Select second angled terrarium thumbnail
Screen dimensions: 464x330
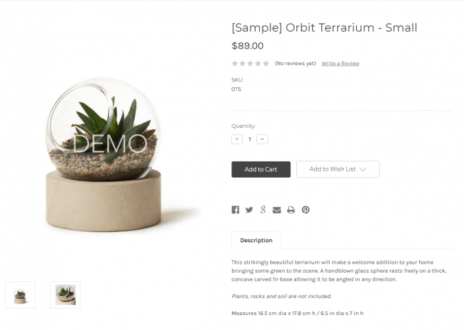point(65,295)
